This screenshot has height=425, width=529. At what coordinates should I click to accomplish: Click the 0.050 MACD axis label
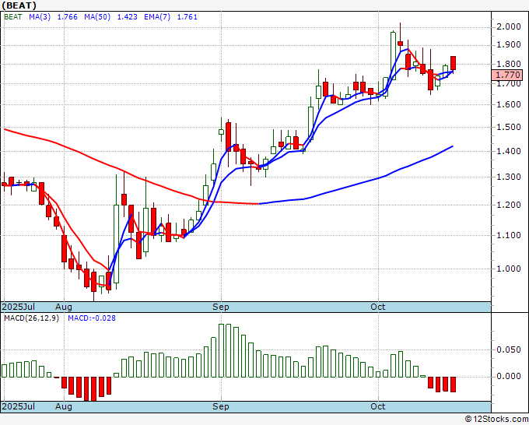509,349
